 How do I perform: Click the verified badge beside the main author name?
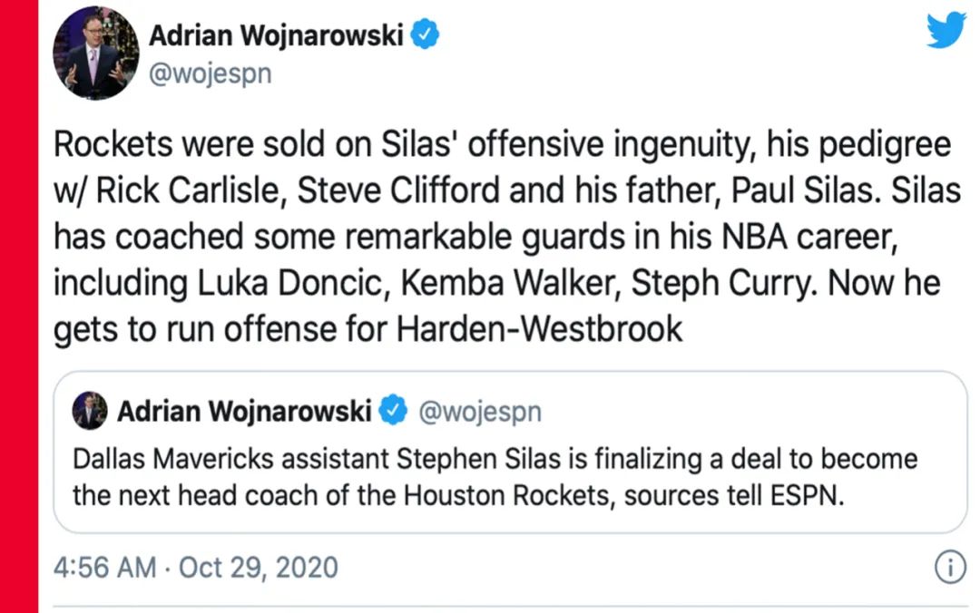point(426,34)
